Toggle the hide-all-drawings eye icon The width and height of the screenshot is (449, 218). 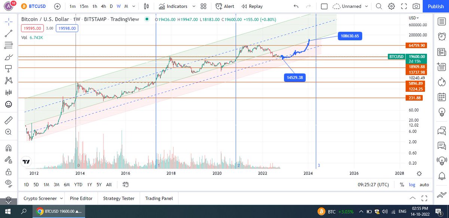click(8, 183)
